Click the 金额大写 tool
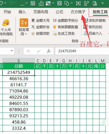 pos(41,20)
